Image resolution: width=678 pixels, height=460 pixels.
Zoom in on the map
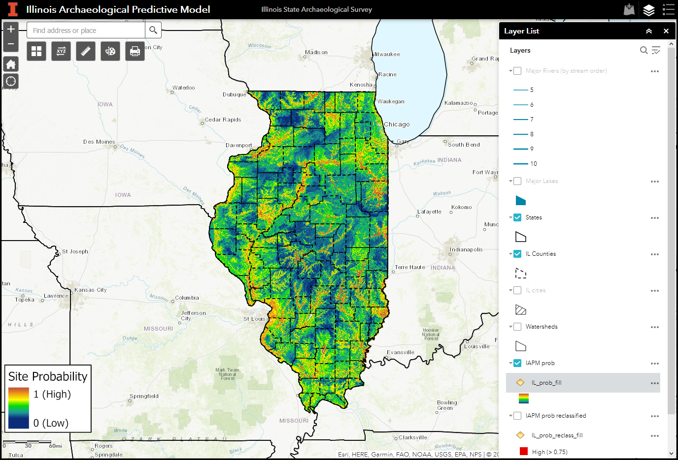(11, 29)
